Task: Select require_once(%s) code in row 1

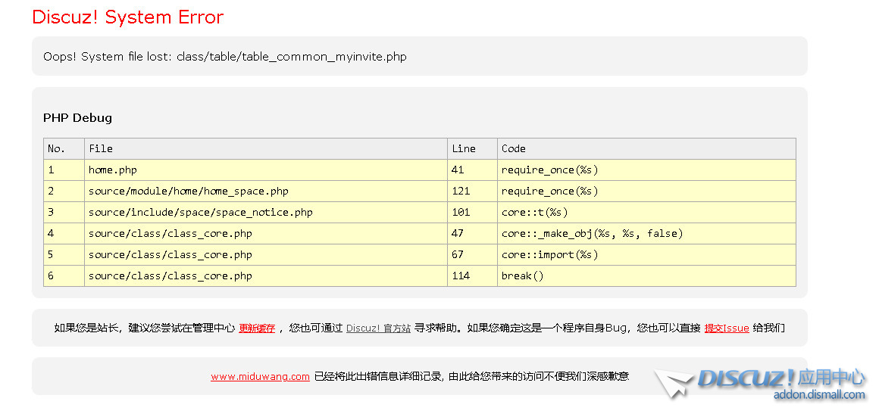Action: (x=646, y=170)
